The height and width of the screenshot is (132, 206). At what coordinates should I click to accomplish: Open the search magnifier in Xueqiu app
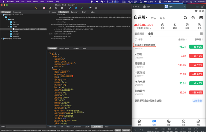[x=185, y=18]
